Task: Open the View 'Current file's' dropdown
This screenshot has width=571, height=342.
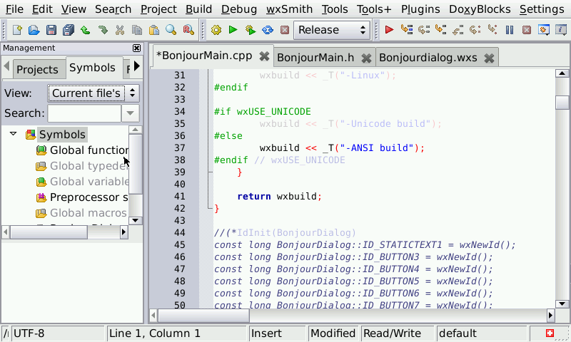Action: [93, 93]
